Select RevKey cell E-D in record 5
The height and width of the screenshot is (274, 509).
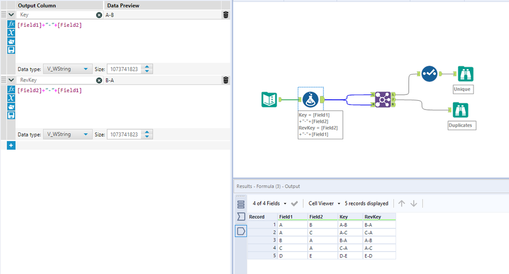click(379, 256)
